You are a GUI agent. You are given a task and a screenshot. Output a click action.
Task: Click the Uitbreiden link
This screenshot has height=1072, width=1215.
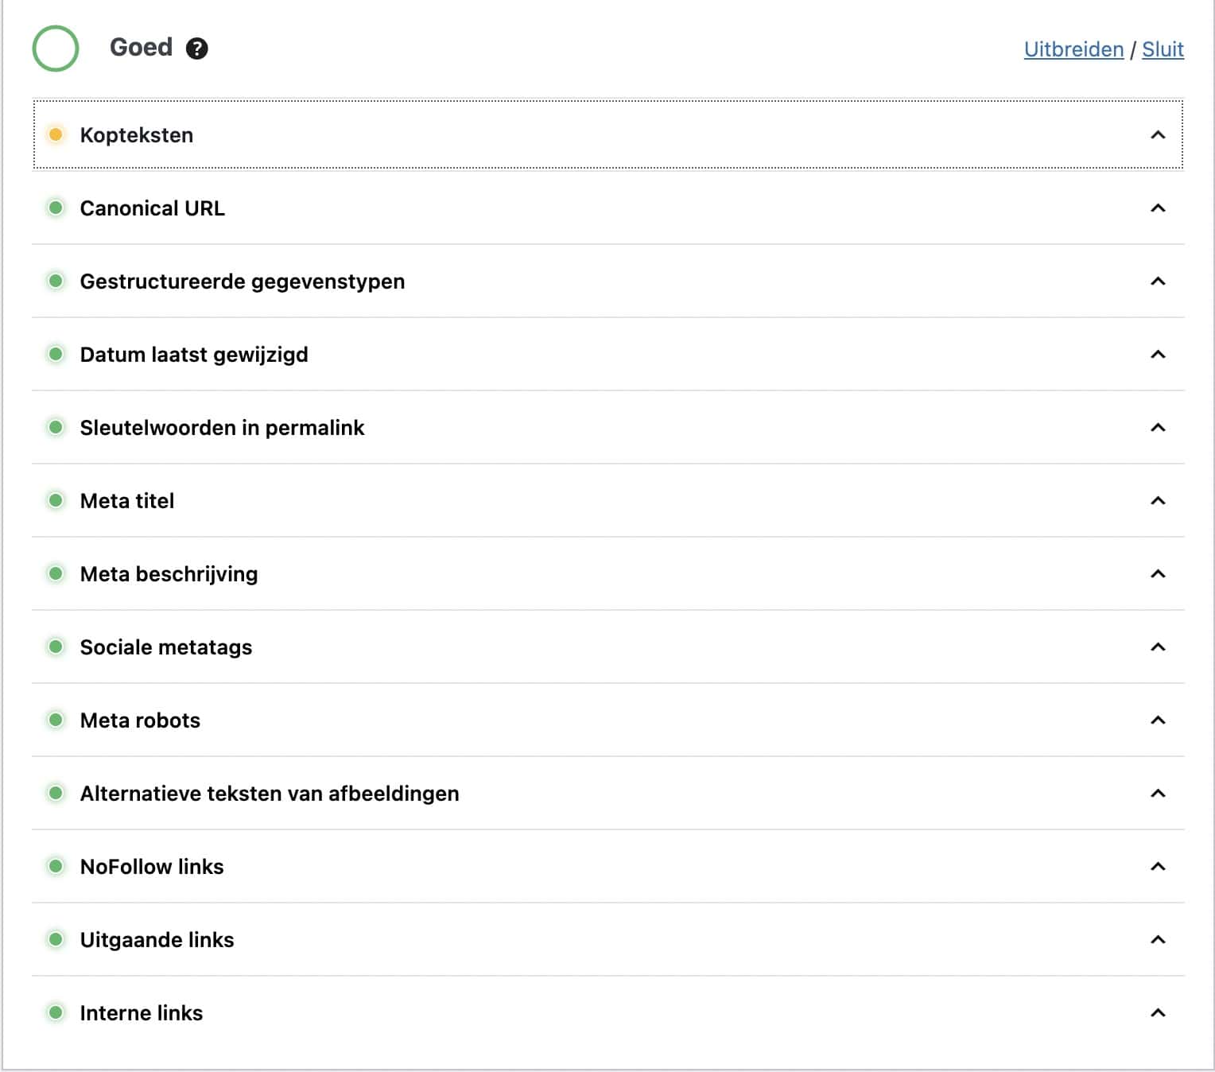[x=1073, y=49]
